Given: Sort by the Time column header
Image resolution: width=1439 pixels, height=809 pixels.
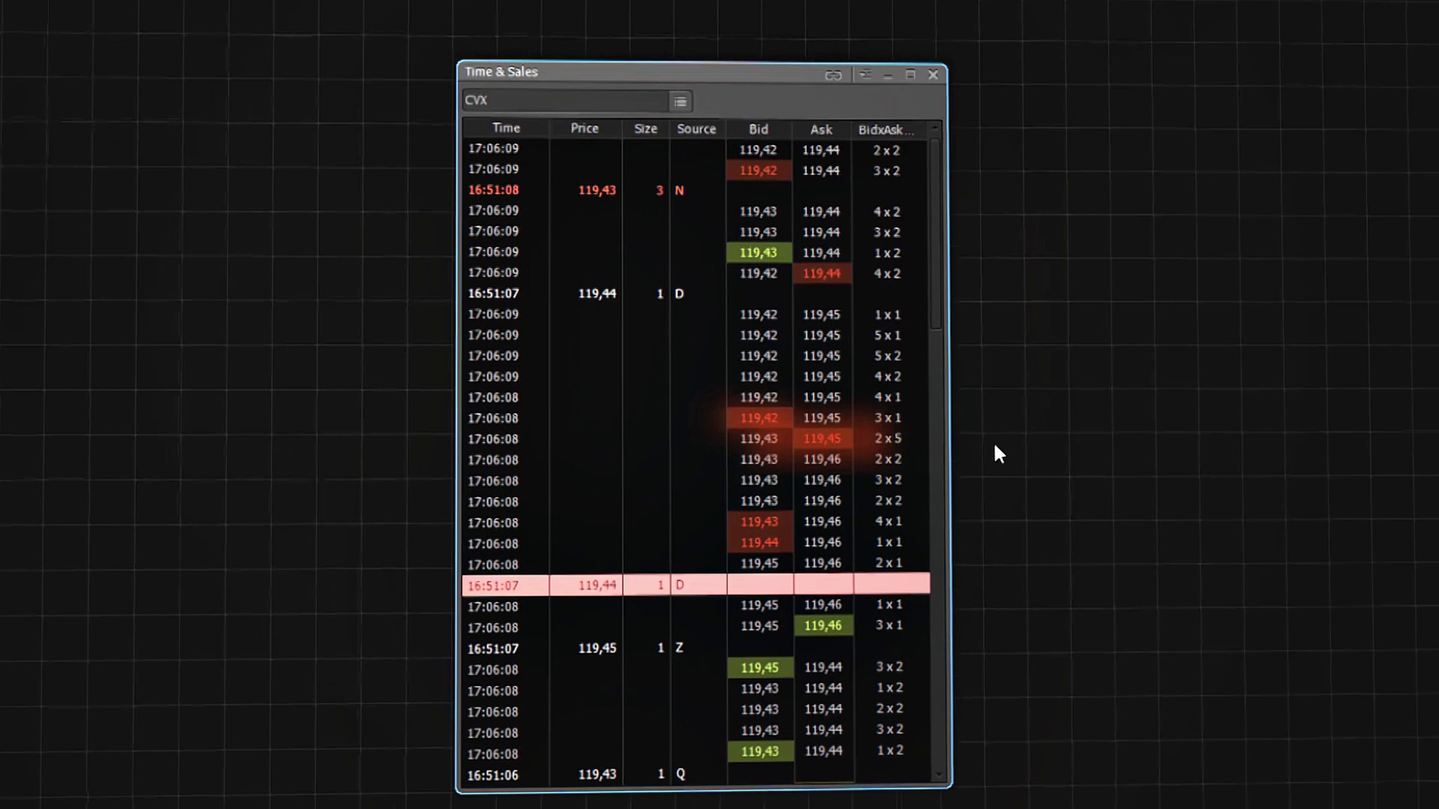Looking at the screenshot, I should pos(505,128).
